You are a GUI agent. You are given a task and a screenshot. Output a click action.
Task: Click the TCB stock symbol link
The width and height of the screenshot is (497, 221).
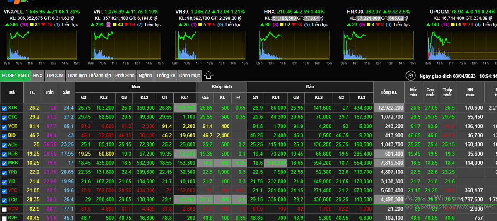tap(13, 199)
